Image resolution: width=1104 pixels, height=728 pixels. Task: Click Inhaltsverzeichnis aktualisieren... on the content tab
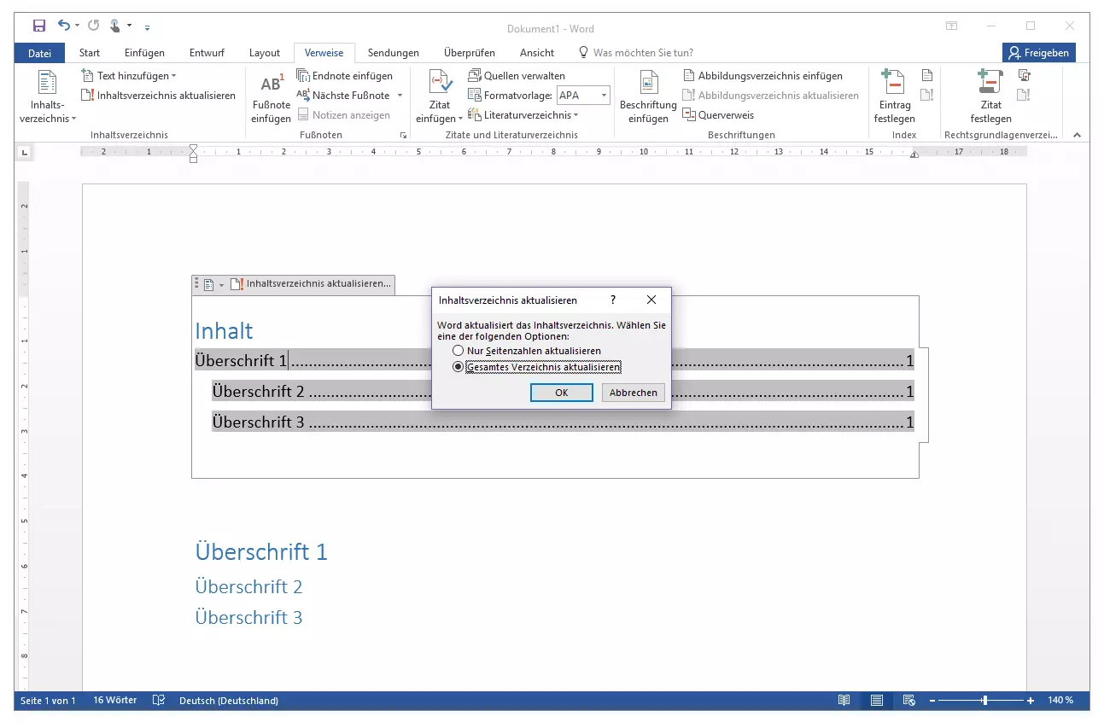click(312, 284)
